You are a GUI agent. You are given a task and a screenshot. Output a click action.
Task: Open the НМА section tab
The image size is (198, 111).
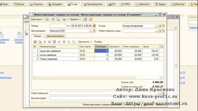[125, 4]
